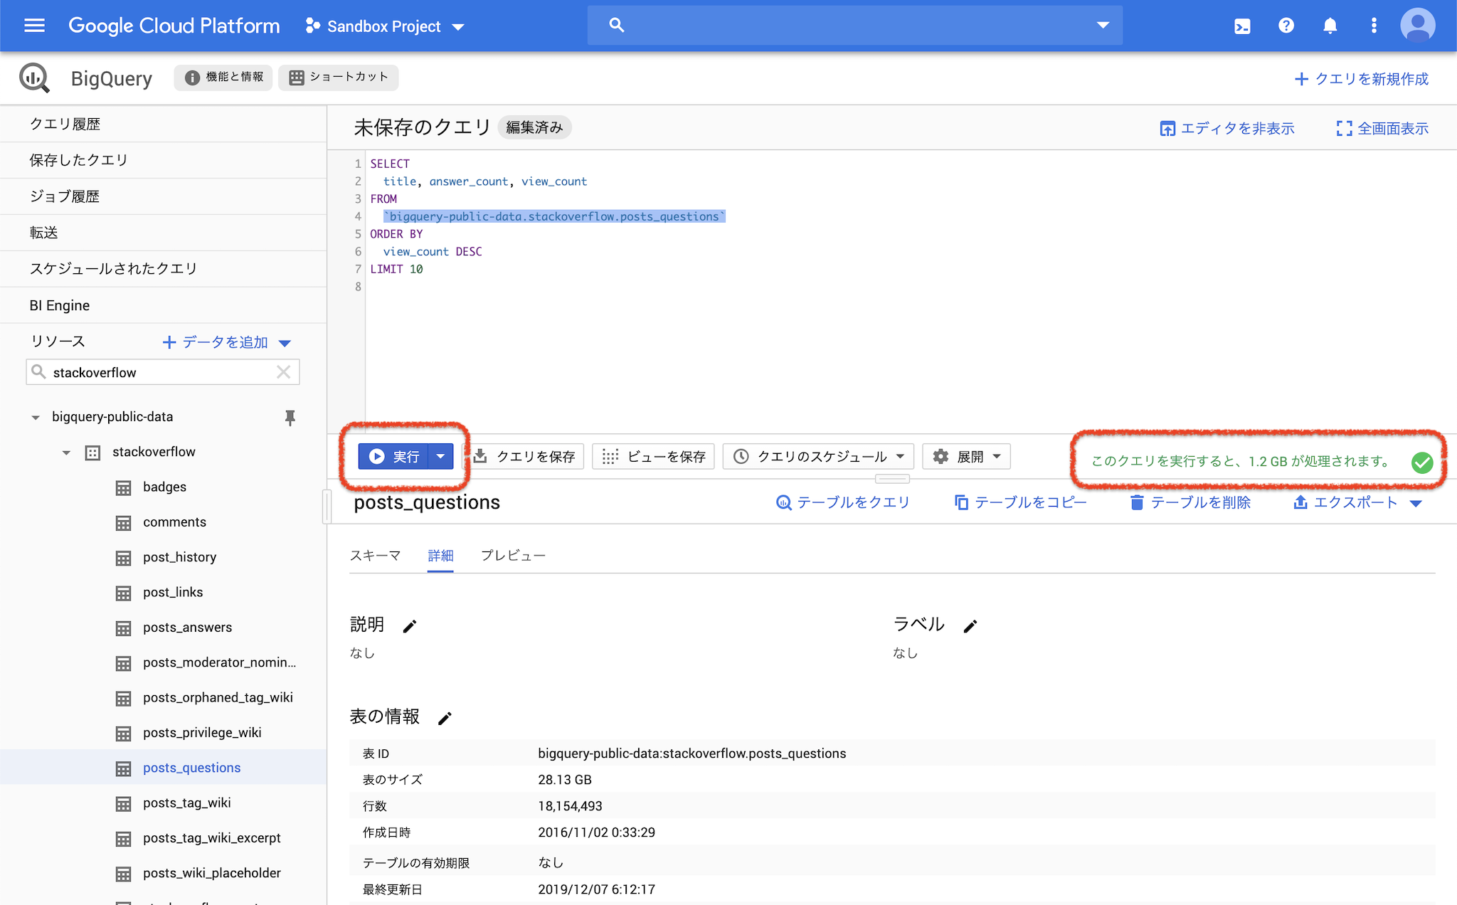
Task: Click the comments table icon
Action: coord(123,523)
